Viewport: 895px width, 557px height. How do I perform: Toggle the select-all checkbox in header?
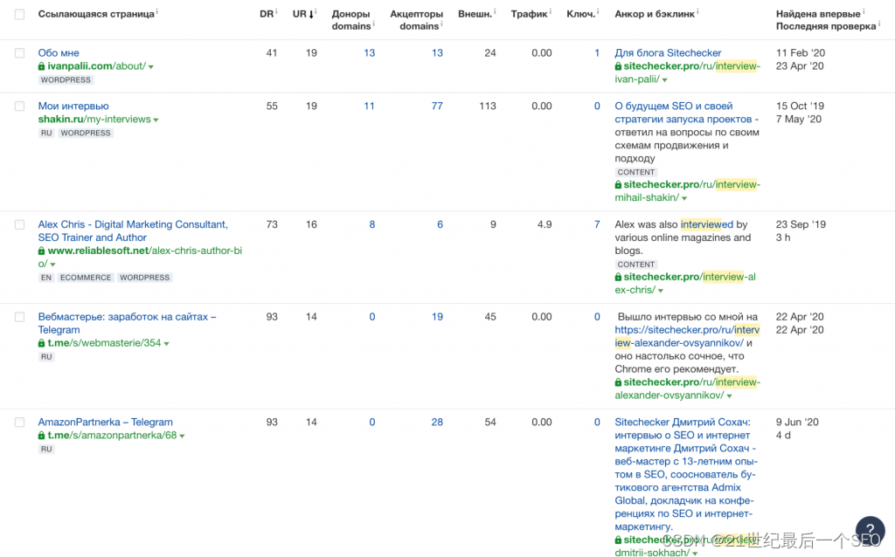pyautogui.click(x=19, y=14)
